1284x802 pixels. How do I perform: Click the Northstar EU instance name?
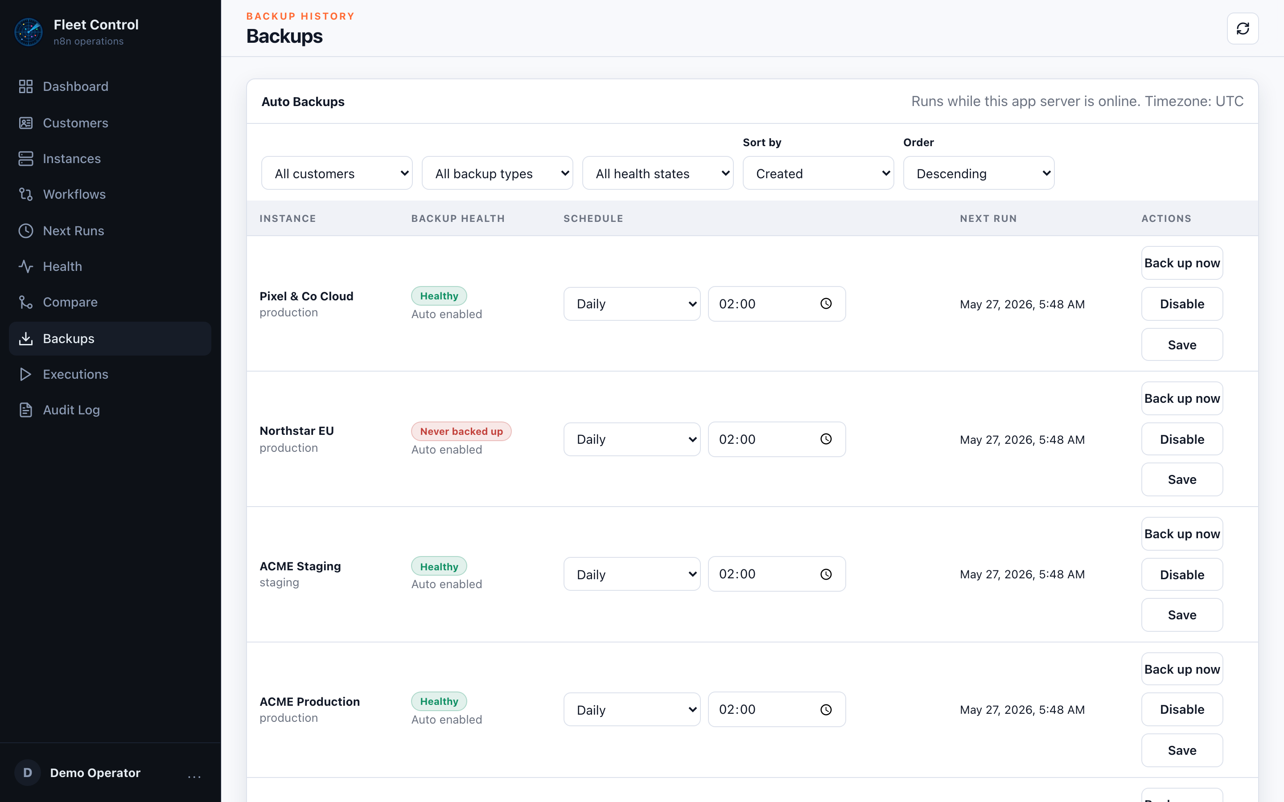tap(296, 431)
